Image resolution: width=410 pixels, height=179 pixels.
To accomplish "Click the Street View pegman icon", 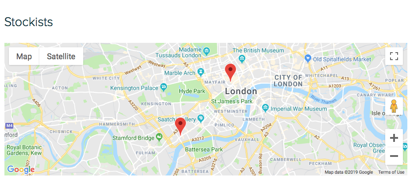I will point(394,106).
